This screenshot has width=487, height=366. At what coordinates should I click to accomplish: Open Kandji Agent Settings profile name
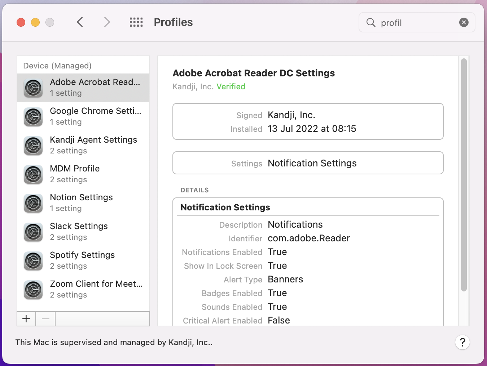[x=93, y=140]
